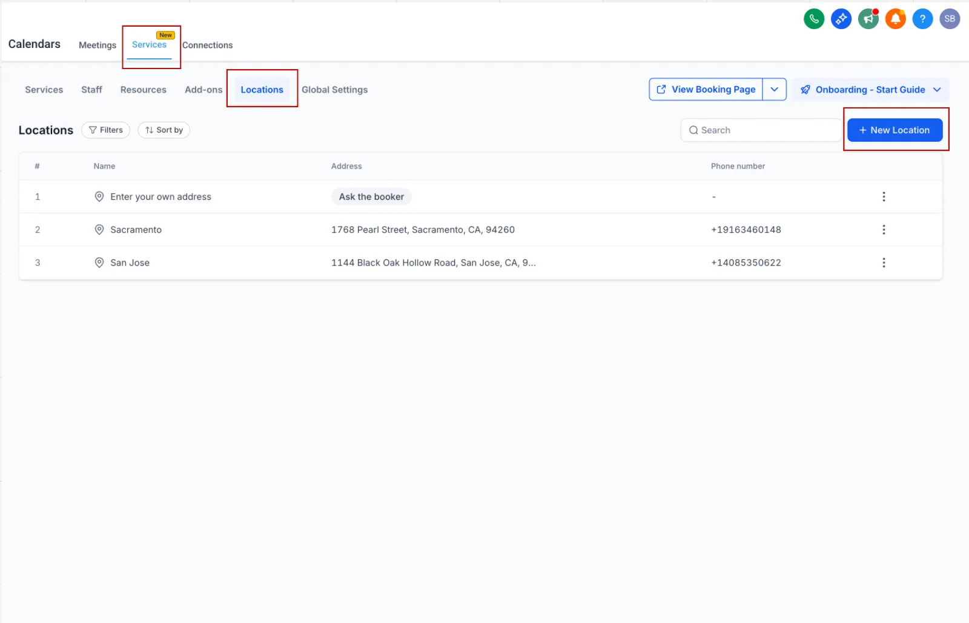Expand the View Booking Page dropdown arrow
Screen dimensions: 969x623
pyautogui.click(x=775, y=89)
